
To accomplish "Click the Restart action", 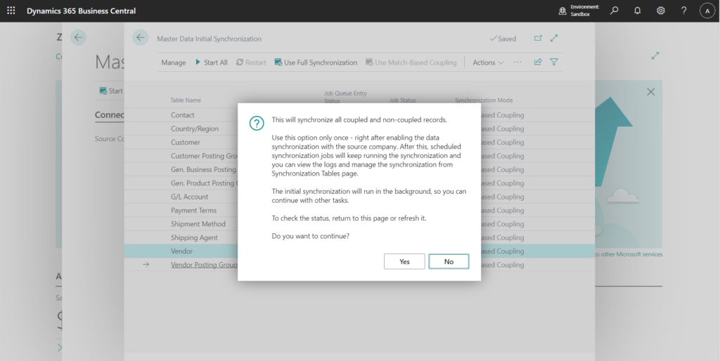I will (x=251, y=63).
